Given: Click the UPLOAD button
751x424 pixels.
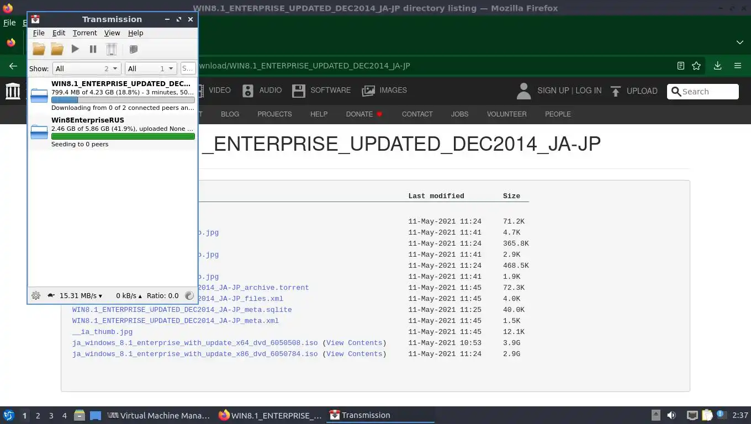Looking at the screenshot, I should [x=634, y=91].
